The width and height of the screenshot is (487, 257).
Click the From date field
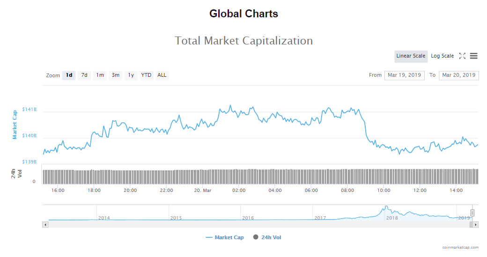[x=404, y=75]
